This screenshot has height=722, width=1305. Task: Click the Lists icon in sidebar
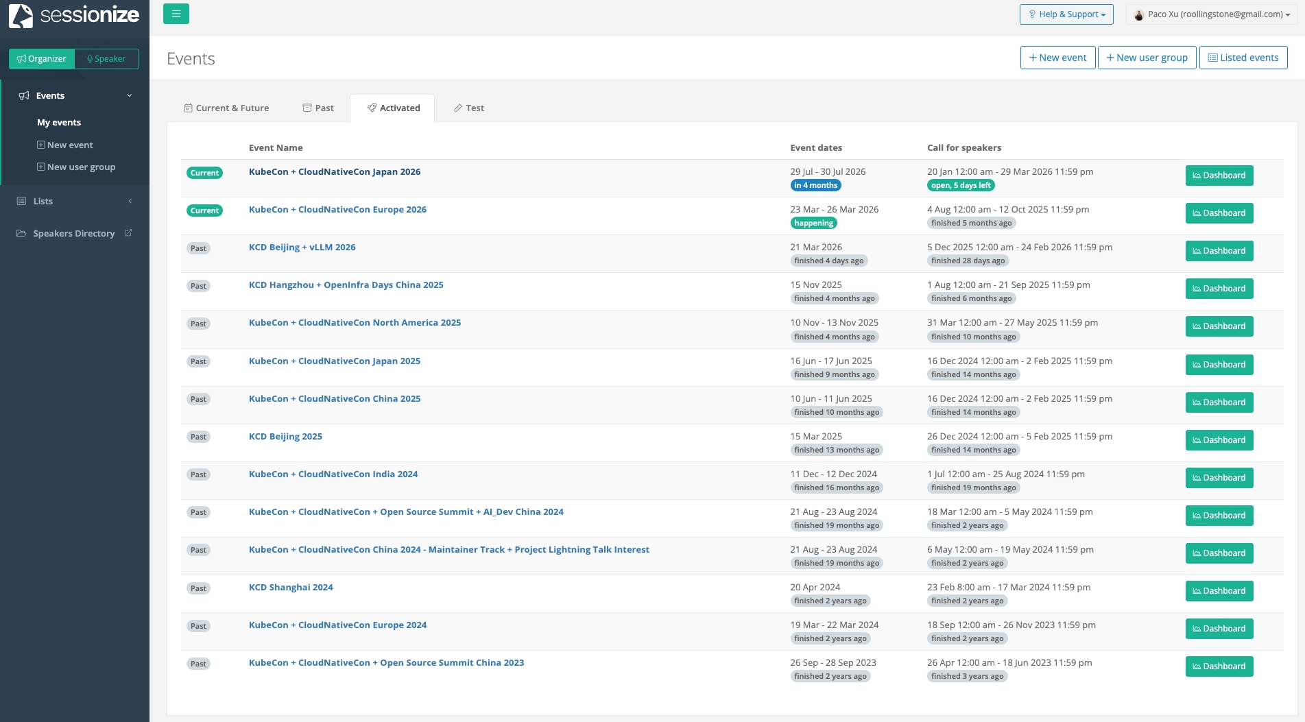click(21, 201)
